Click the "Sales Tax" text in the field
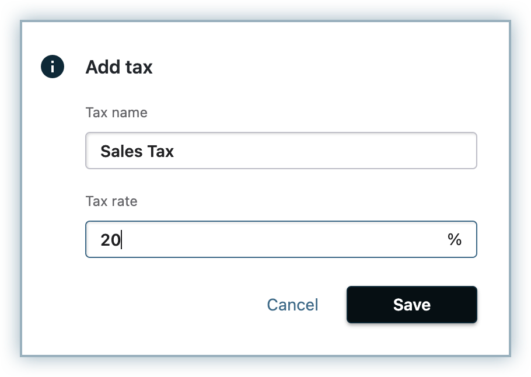Image resolution: width=531 pixels, height=377 pixels. 137,151
